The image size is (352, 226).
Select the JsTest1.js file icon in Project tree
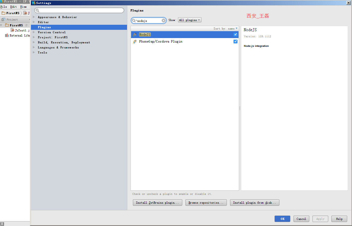[x=12, y=30]
